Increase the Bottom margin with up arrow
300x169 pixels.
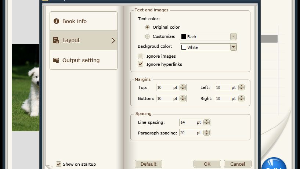pos(183,97)
